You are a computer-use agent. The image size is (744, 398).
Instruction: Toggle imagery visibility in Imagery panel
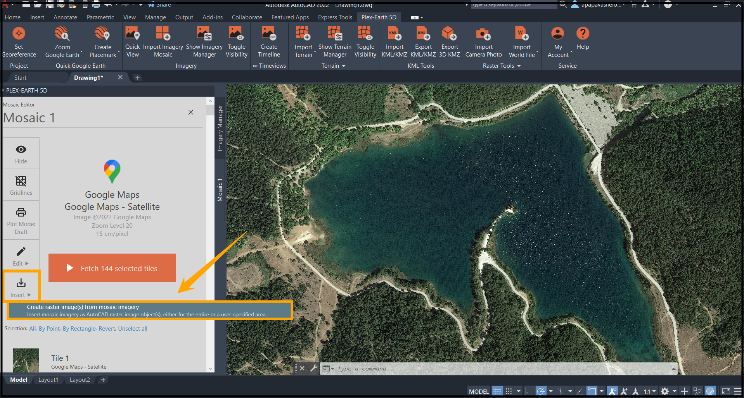236,41
